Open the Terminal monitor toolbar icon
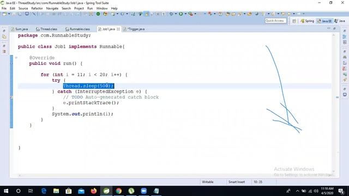 coord(27,14)
